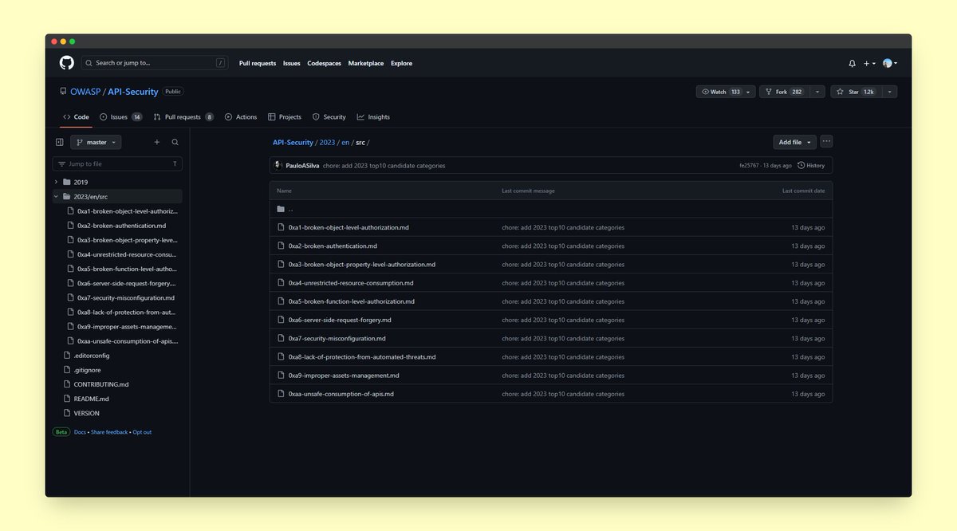Viewport: 957px width, 531px height.
Task: Open 0xa9-improper-assets-management.md in file list
Action: point(344,376)
